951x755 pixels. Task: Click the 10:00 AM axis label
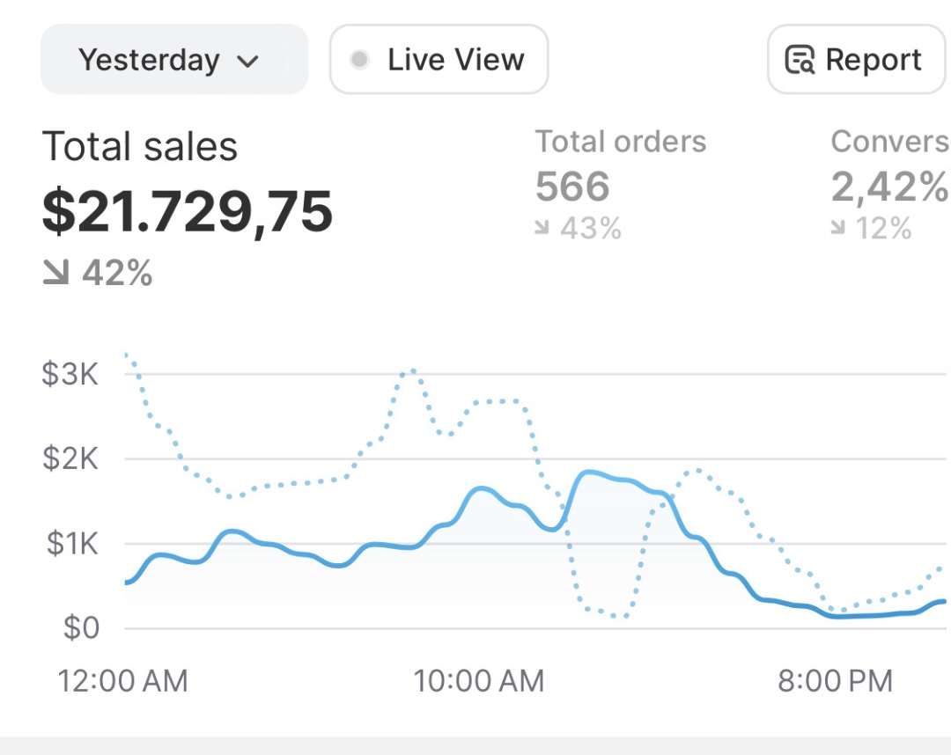click(x=480, y=680)
